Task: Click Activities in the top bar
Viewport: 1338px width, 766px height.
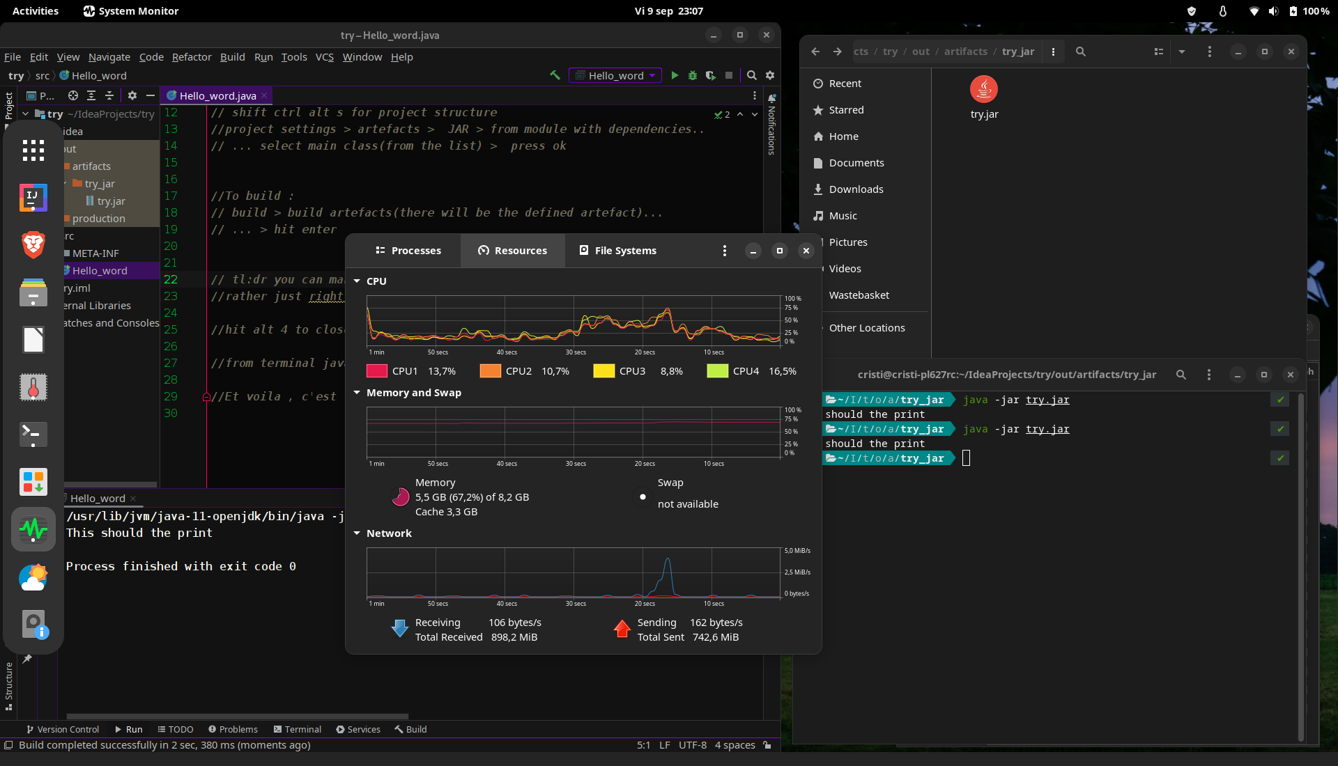Action: click(36, 11)
